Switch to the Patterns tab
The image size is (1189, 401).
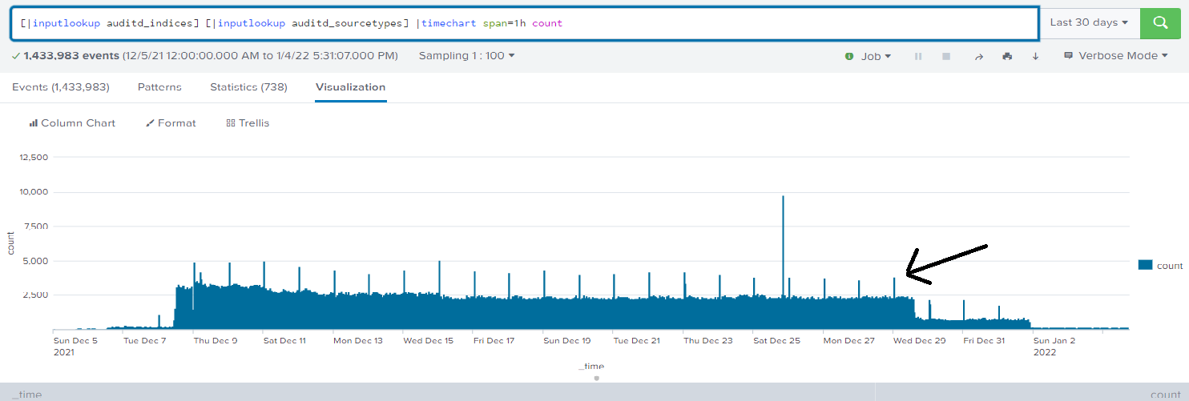tap(159, 87)
